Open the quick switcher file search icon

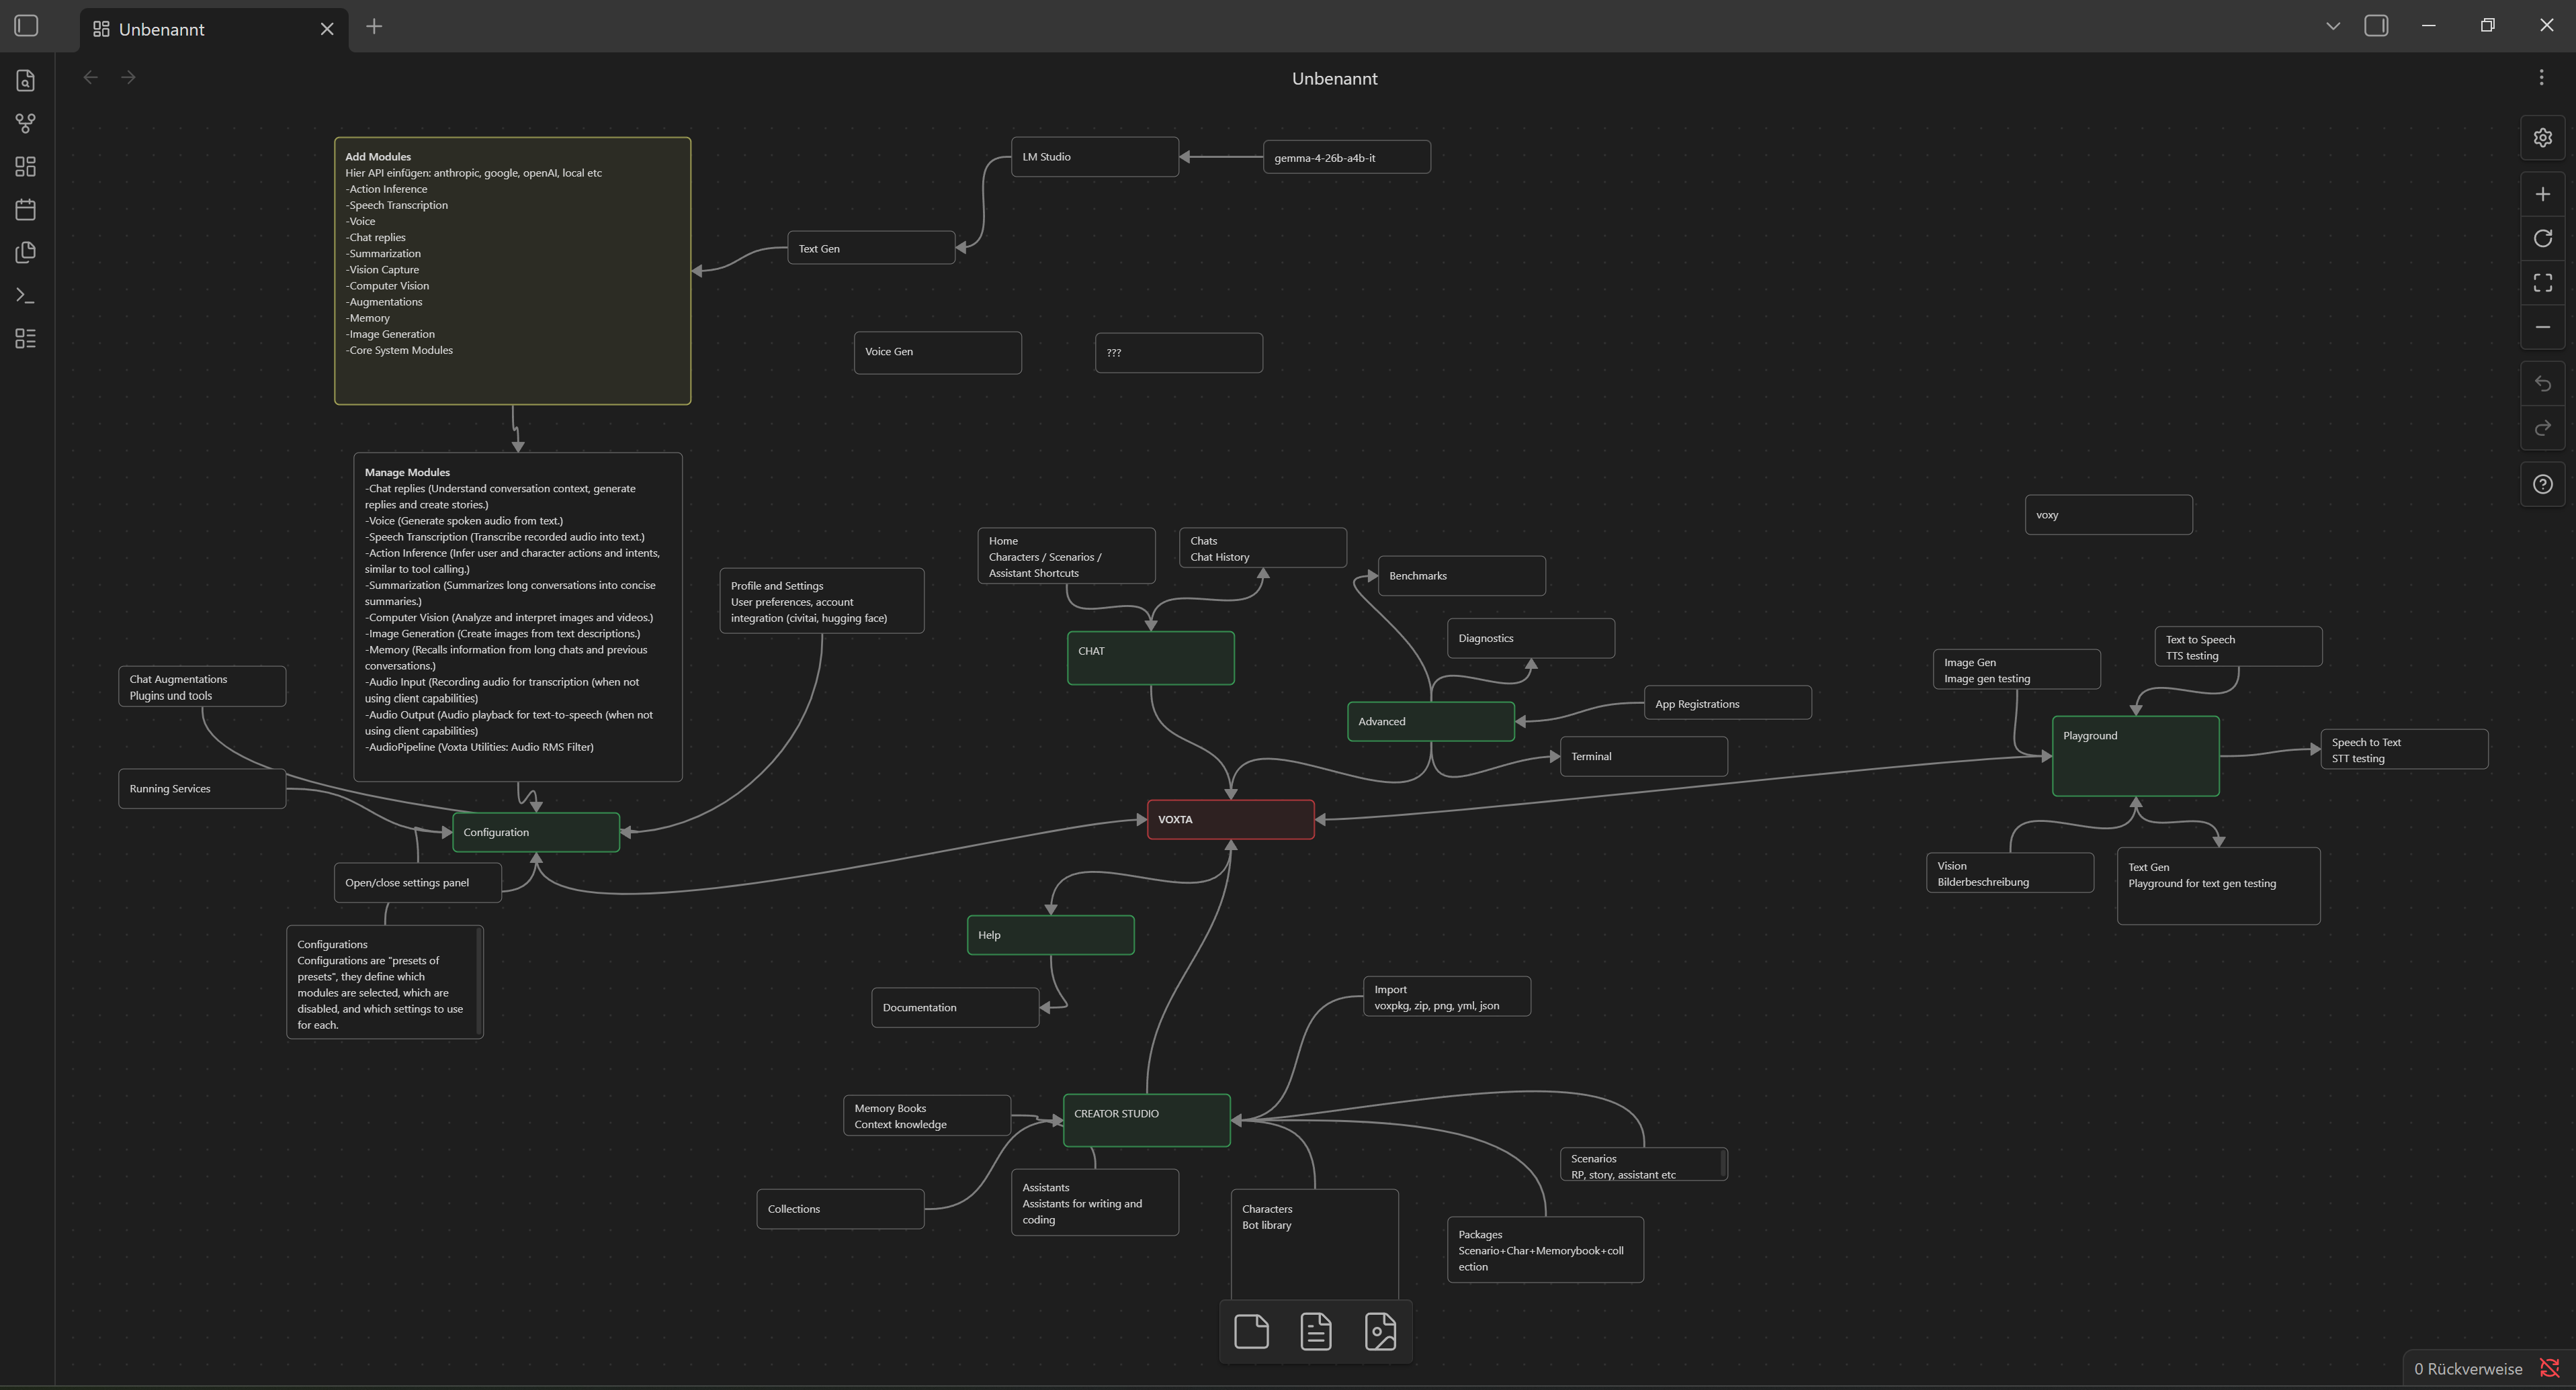point(26,80)
